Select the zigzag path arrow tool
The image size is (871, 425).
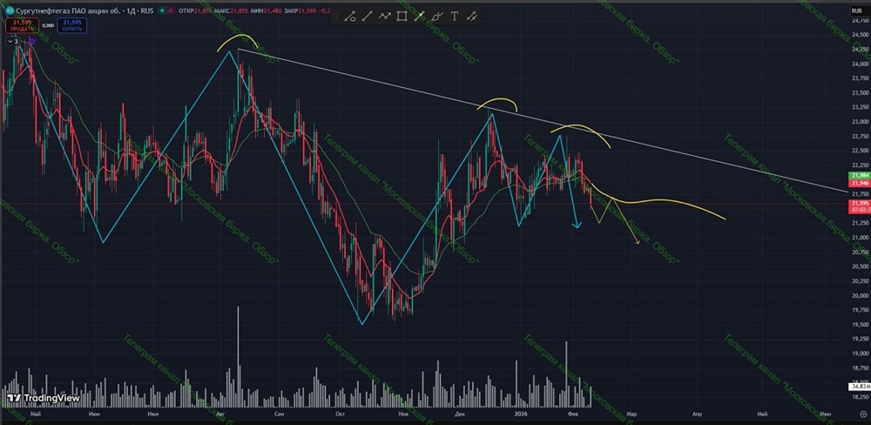click(x=384, y=17)
